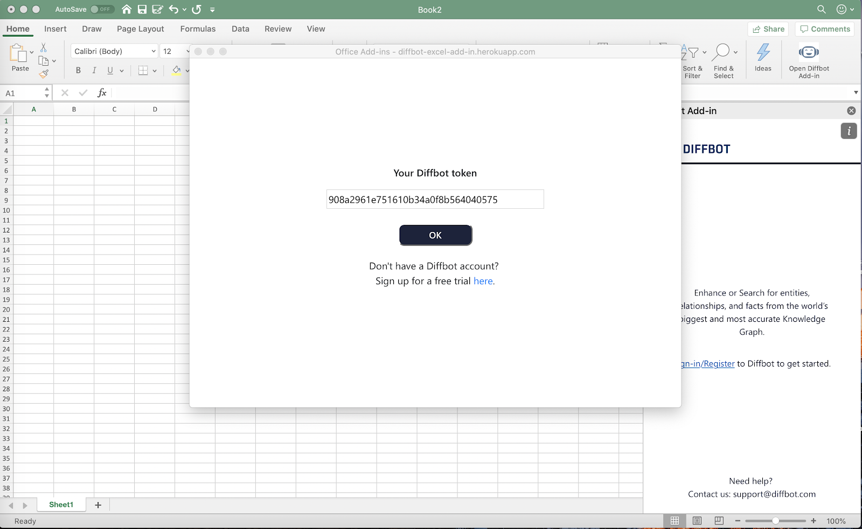This screenshot has width=862, height=529.
Task: Open the Formulas ribbon tab
Action: (x=198, y=29)
